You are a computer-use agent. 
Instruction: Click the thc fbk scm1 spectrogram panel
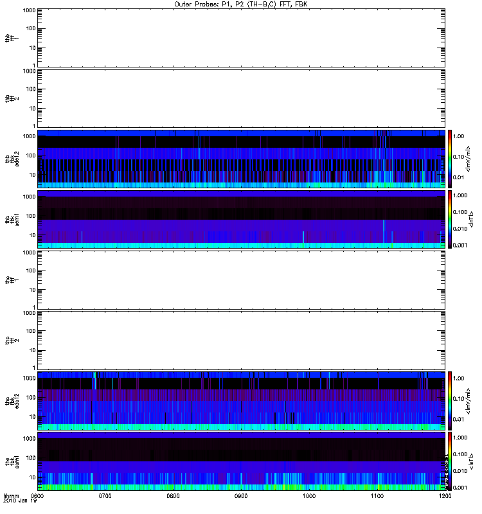click(241, 461)
